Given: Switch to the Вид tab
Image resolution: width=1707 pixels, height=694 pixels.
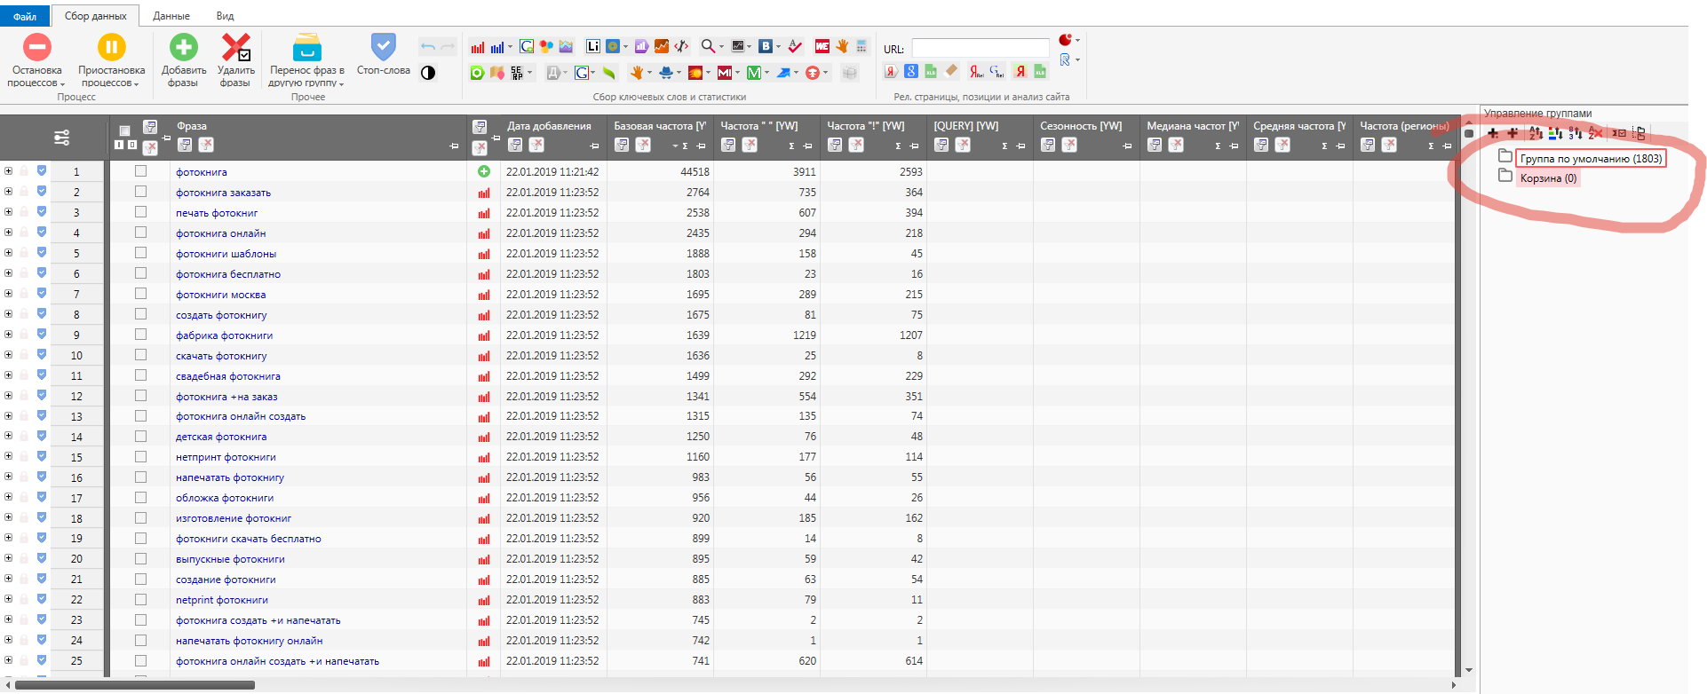Looking at the screenshot, I should 225,16.
